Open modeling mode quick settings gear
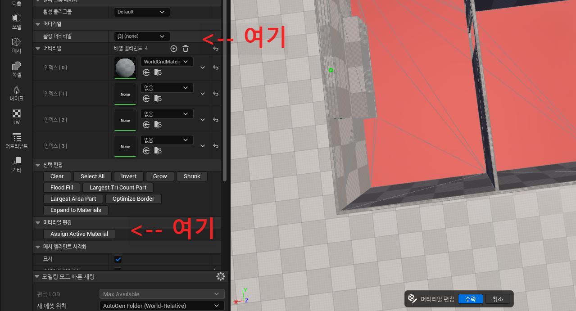The width and height of the screenshot is (576, 311). pos(221,276)
